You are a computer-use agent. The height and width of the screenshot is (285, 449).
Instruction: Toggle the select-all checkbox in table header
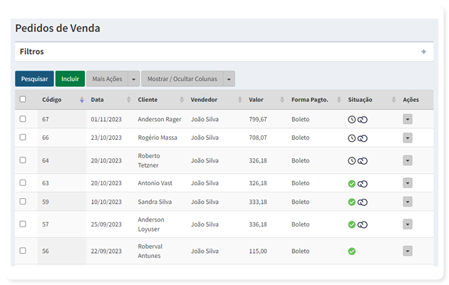23,99
